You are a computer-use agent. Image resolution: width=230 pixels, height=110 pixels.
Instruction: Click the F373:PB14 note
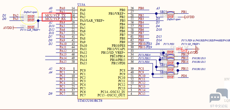(144, 55)
